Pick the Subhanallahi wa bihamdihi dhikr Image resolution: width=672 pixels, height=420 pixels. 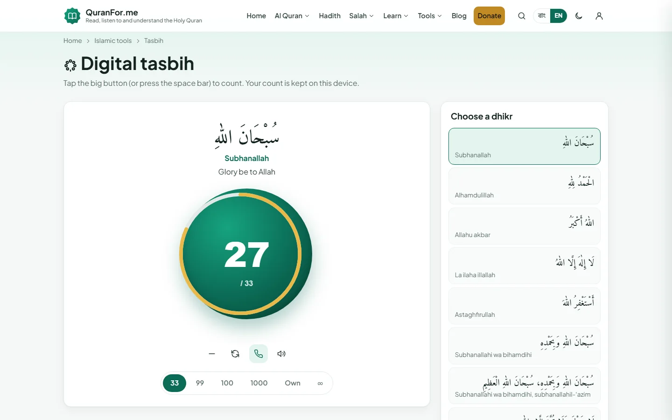pos(525,346)
